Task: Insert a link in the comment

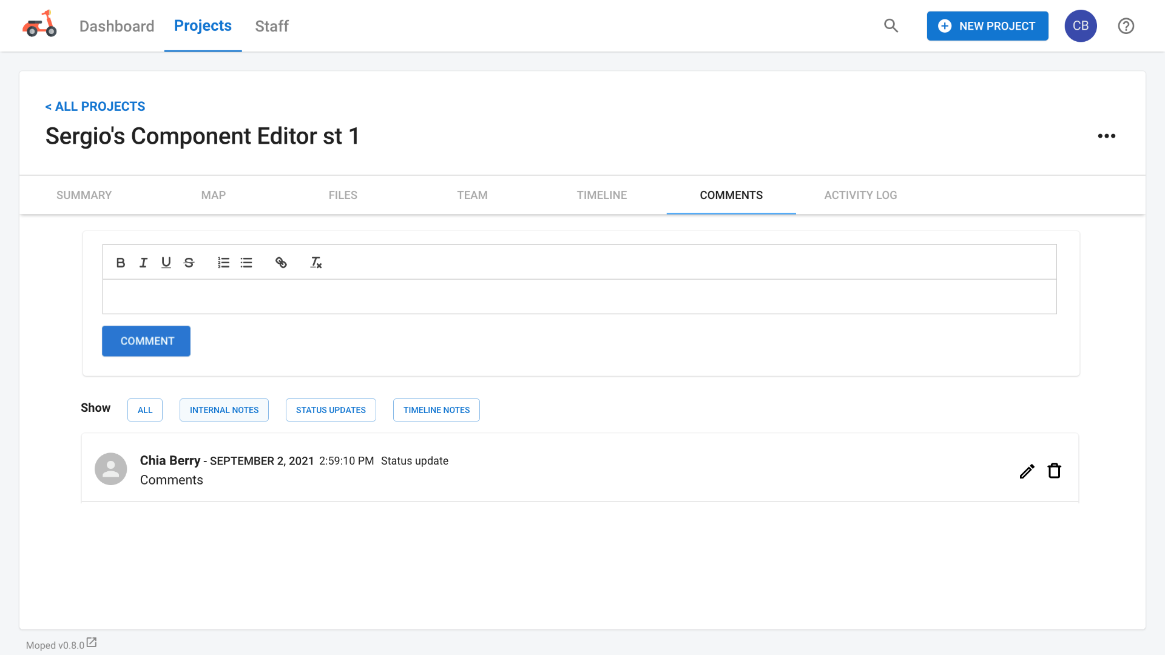Action: coord(281,263)
